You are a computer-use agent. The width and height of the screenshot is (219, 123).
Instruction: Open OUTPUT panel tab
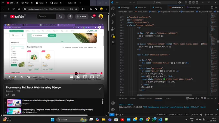click(x=133, y=98)
